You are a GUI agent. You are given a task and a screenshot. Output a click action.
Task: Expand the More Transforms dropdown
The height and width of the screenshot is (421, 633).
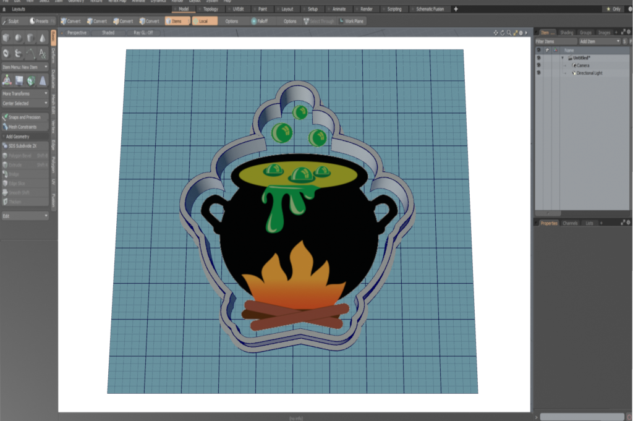25,93
